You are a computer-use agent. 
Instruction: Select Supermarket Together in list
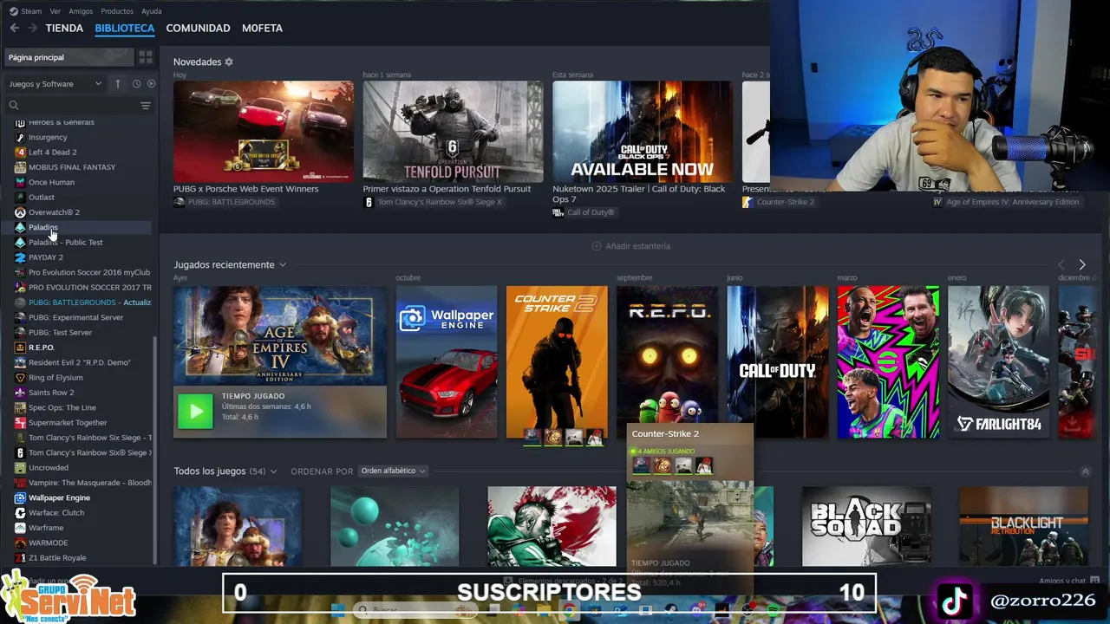click(68, 423)
